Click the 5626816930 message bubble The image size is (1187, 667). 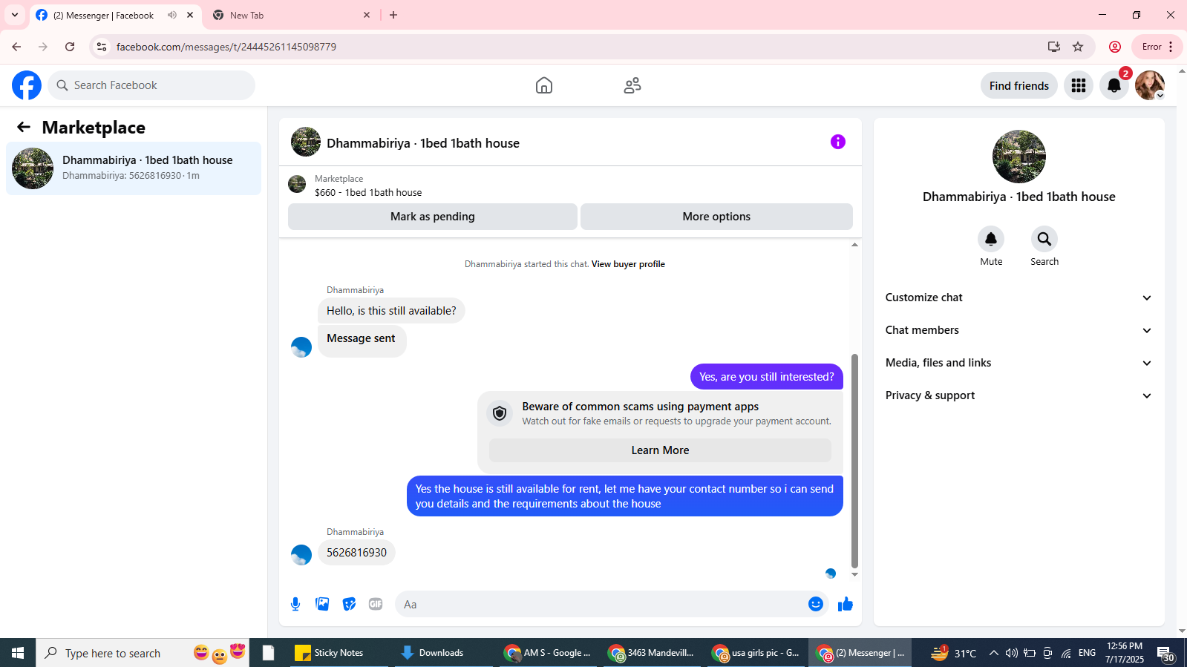(x=356, y=553)
